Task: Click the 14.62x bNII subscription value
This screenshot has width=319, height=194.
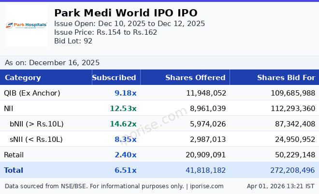Action: coord(123,124)
